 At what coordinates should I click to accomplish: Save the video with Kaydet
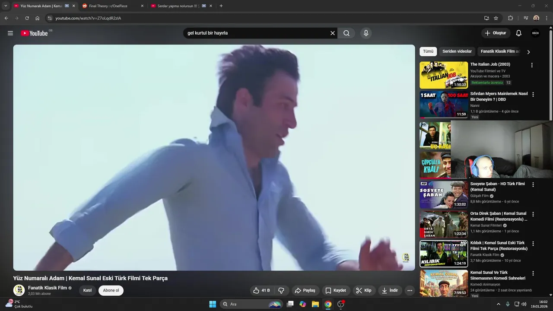(x=336, y=290)
